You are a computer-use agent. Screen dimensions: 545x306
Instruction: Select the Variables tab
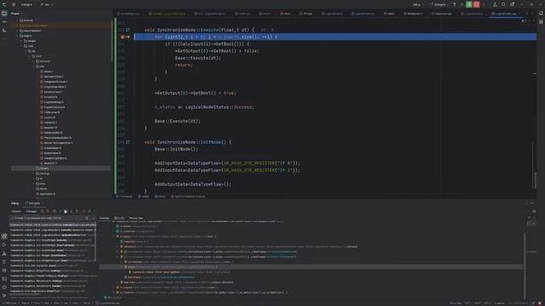pos(104,218)
